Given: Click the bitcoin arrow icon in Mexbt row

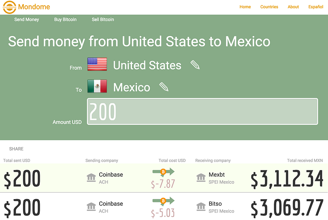Looking at the screenshot, I should (163, 172).
